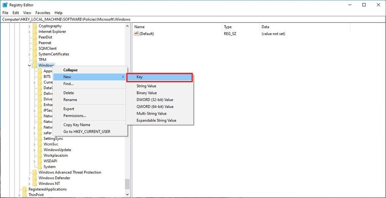
Task: Open the Edit menu
Action: pos(16,13)
